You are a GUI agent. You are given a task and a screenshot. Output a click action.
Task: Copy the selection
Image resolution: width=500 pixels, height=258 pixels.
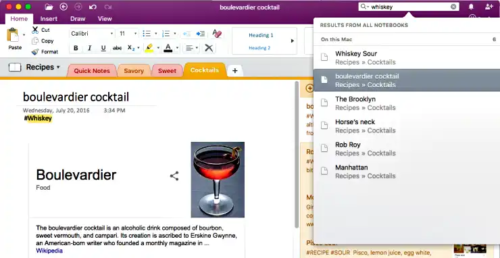tap(43, 41)
